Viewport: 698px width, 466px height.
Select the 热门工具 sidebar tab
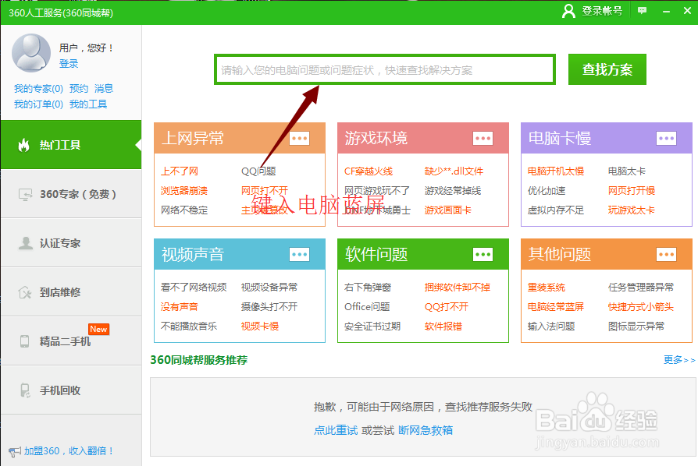[x=71, y=145]
